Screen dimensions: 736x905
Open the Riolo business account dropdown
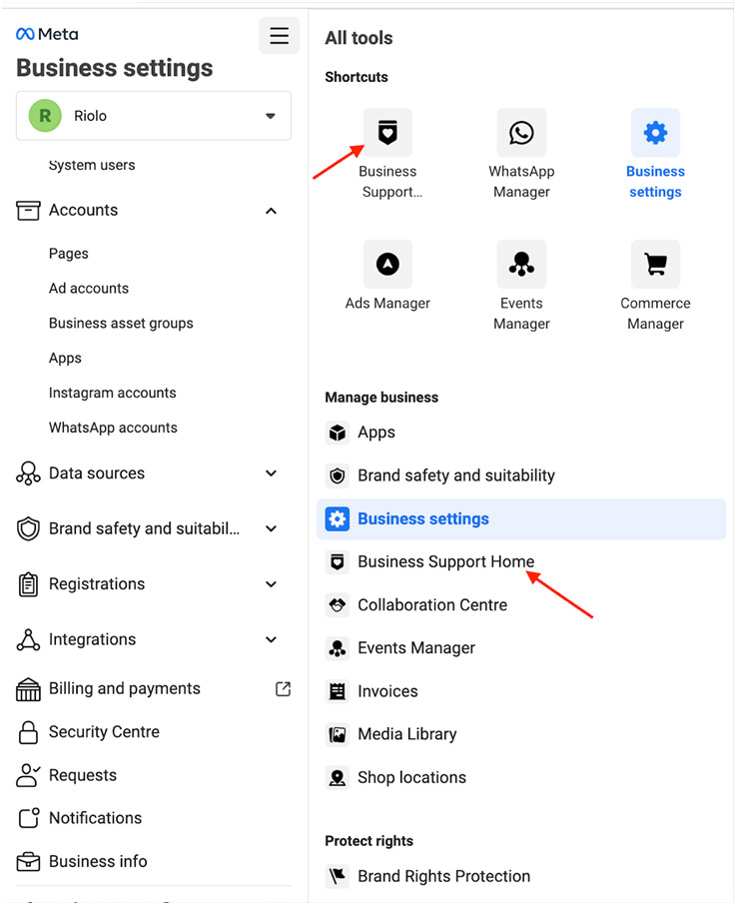[154, 116]
